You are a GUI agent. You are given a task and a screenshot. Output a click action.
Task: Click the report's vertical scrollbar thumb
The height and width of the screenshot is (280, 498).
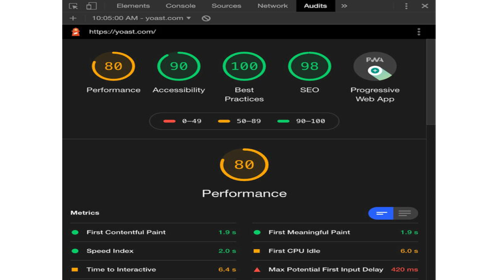click(x=431, y=82)
